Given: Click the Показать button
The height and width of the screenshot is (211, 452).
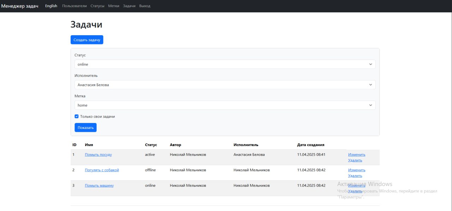Looking at the screenshot, I should click(x=85, y=128).
